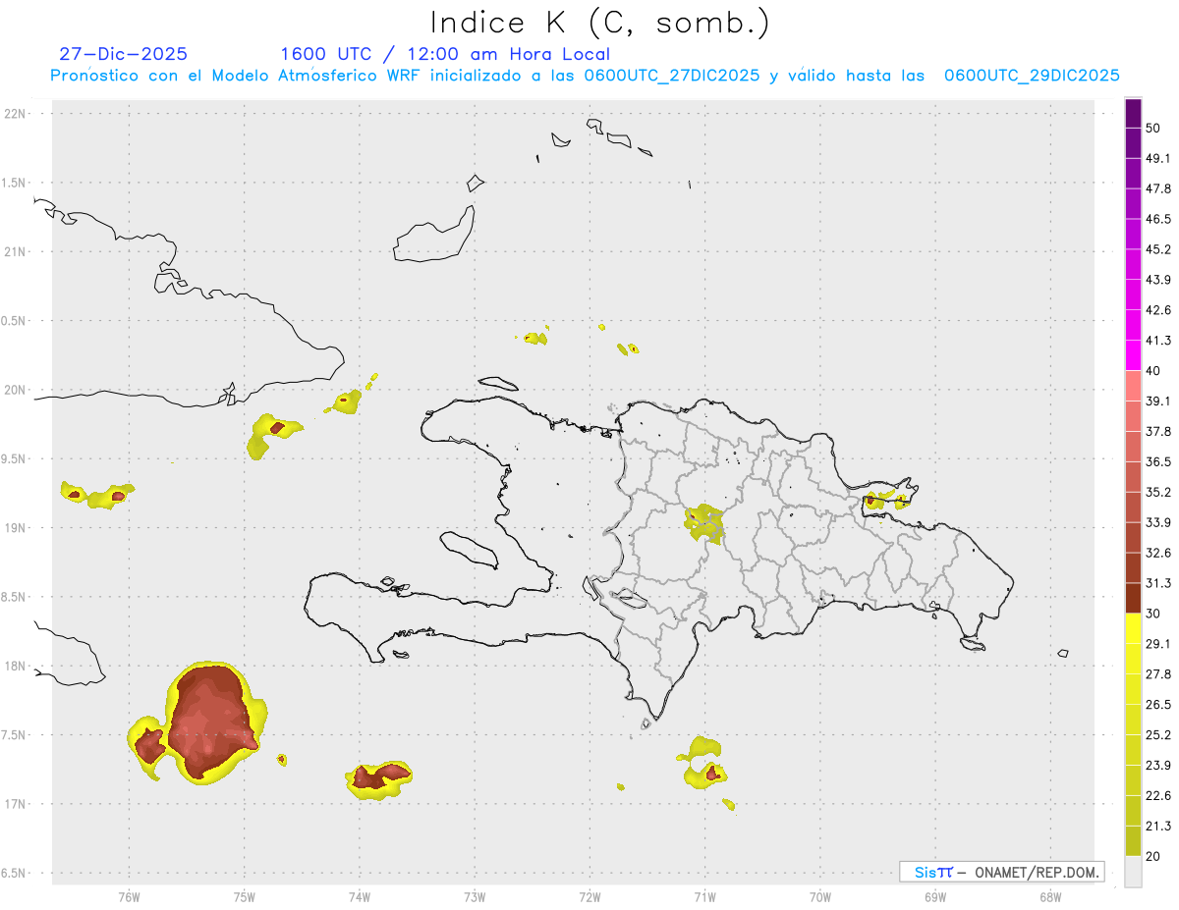1179x910 pixels.
Task: Click the "43.9" value on the color scale
Action: click(x=1158, y=280)
